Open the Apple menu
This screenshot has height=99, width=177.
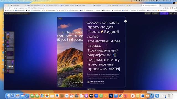tap(2, 1)
